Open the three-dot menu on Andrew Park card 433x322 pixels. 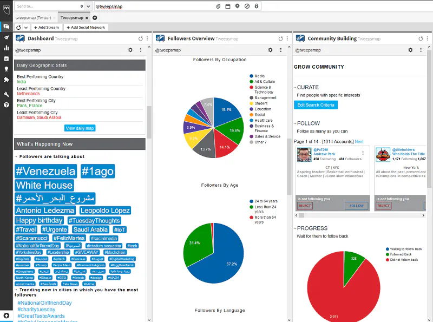(363, 154)
